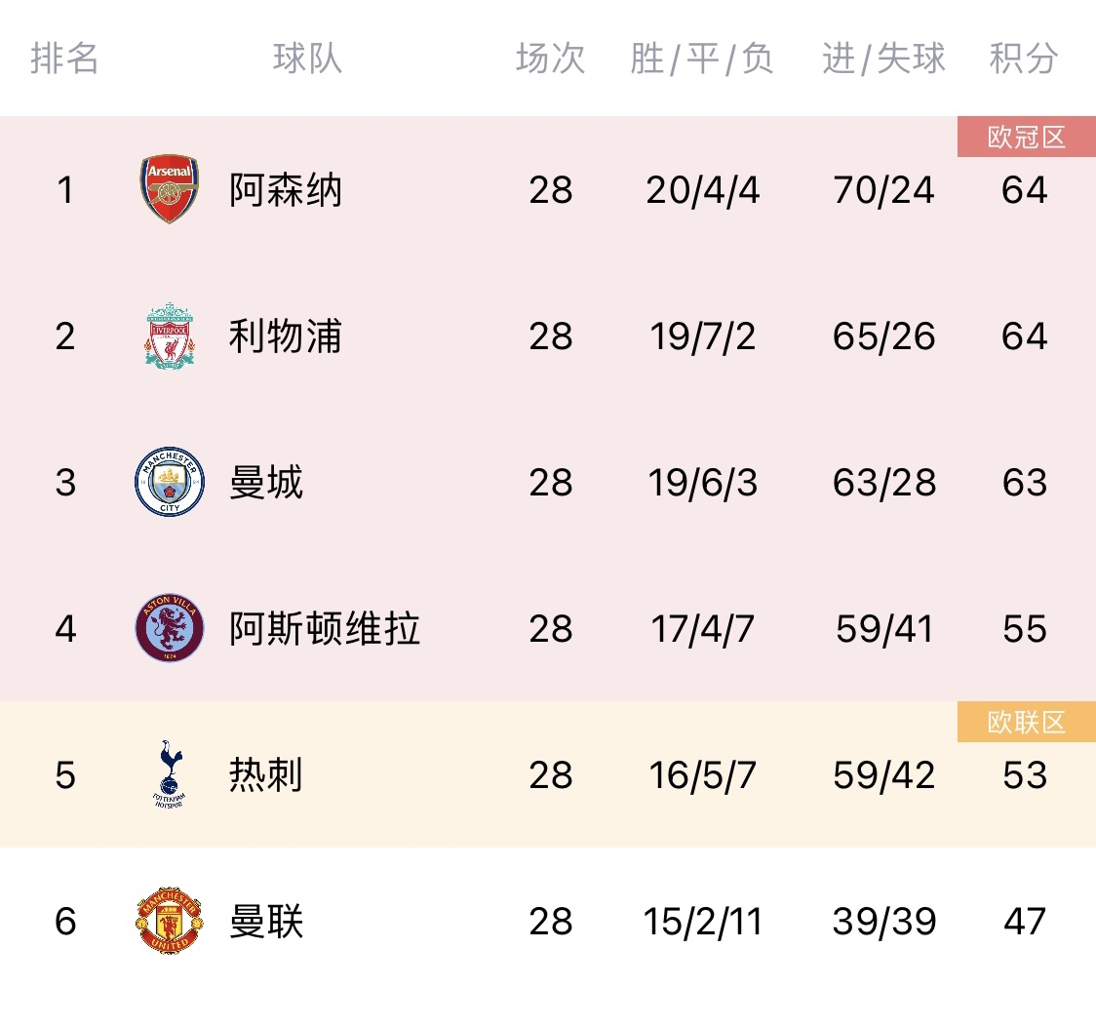Tap the Liverpool club badge

click(x=169, y=336)
